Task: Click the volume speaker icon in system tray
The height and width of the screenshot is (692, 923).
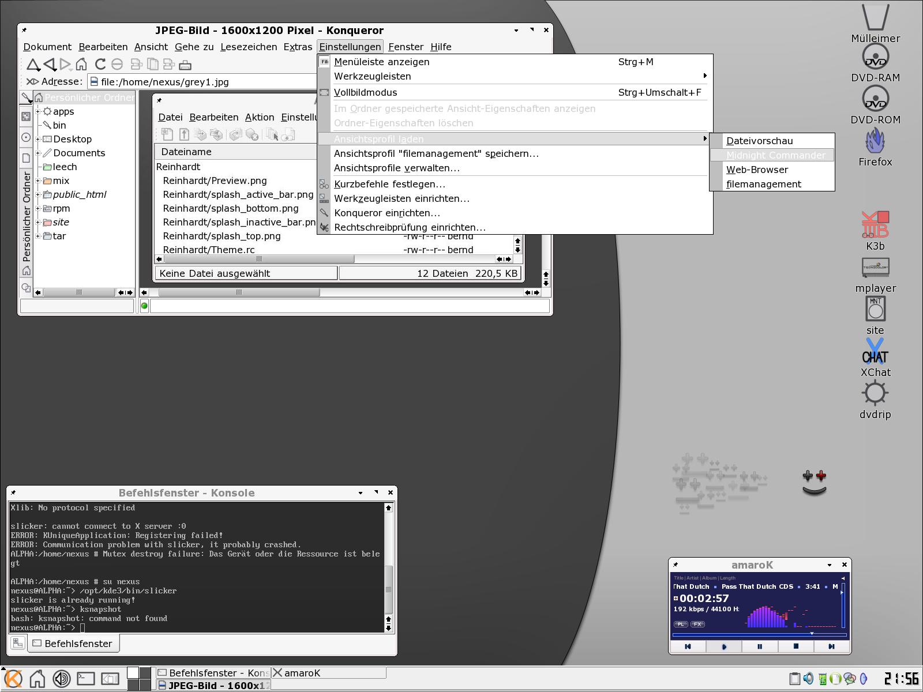Action: click(808, 679)
